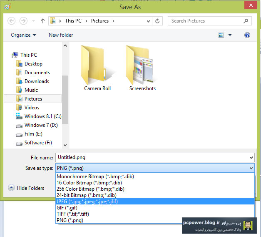Refresh the Pictures folder view
This screenshot has height=237, width=261.
tap(158, 21)
